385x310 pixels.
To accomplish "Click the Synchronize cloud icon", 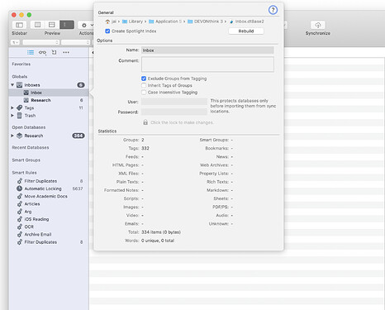I will [318, 25].
